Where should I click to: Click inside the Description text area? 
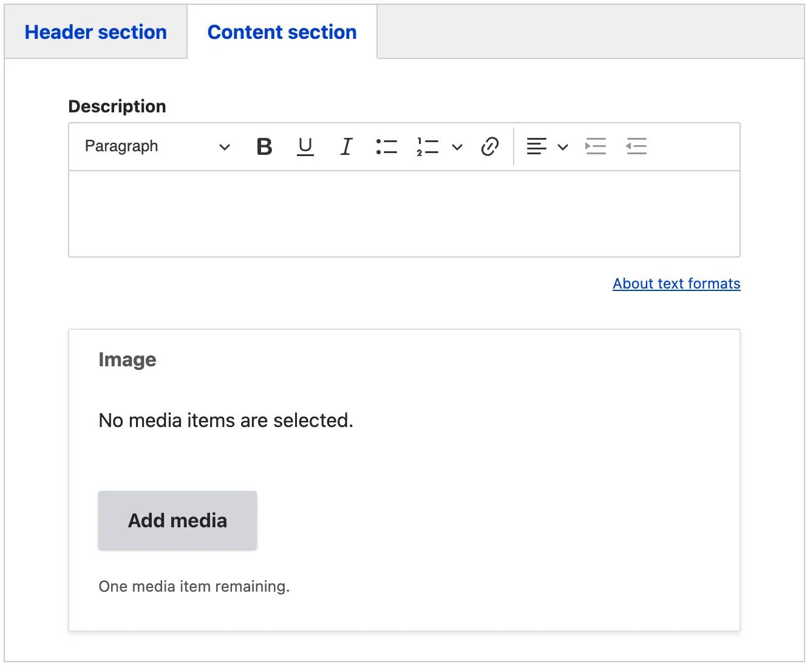(404, 214)
